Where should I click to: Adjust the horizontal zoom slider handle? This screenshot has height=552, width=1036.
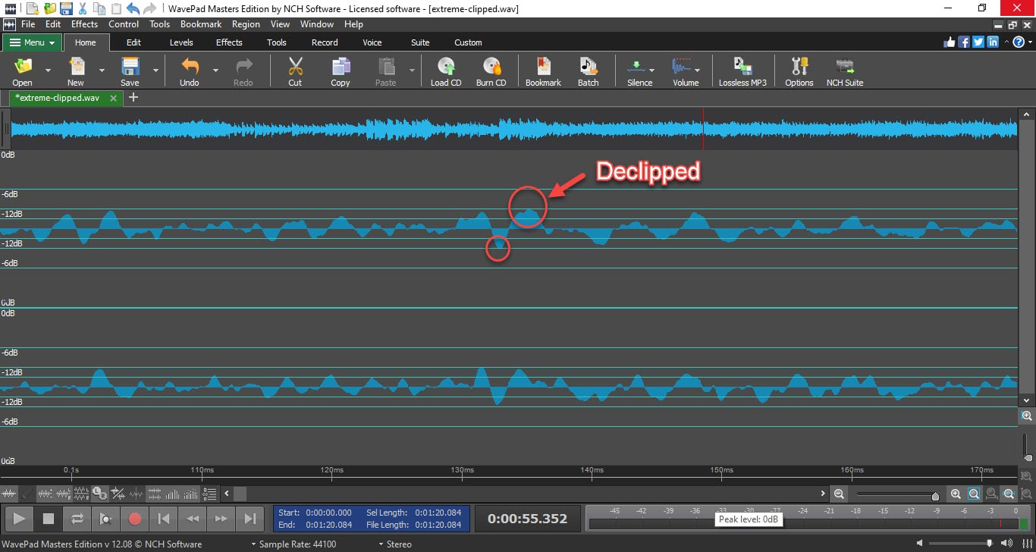coord(935,496)
